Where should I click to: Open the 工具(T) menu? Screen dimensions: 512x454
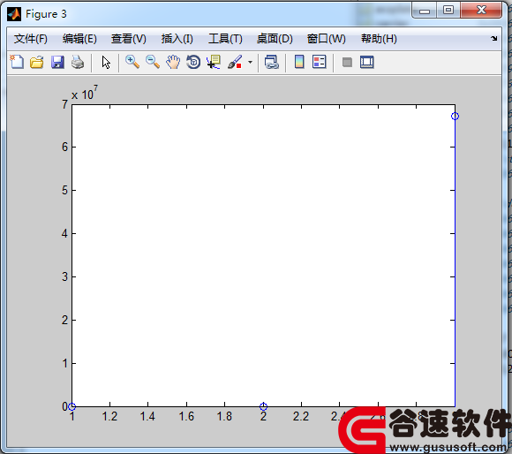coord(225,39)
